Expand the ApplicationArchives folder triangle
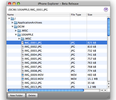Image resolution: width=116 pixels, height=100 pixels. [12, 23]
